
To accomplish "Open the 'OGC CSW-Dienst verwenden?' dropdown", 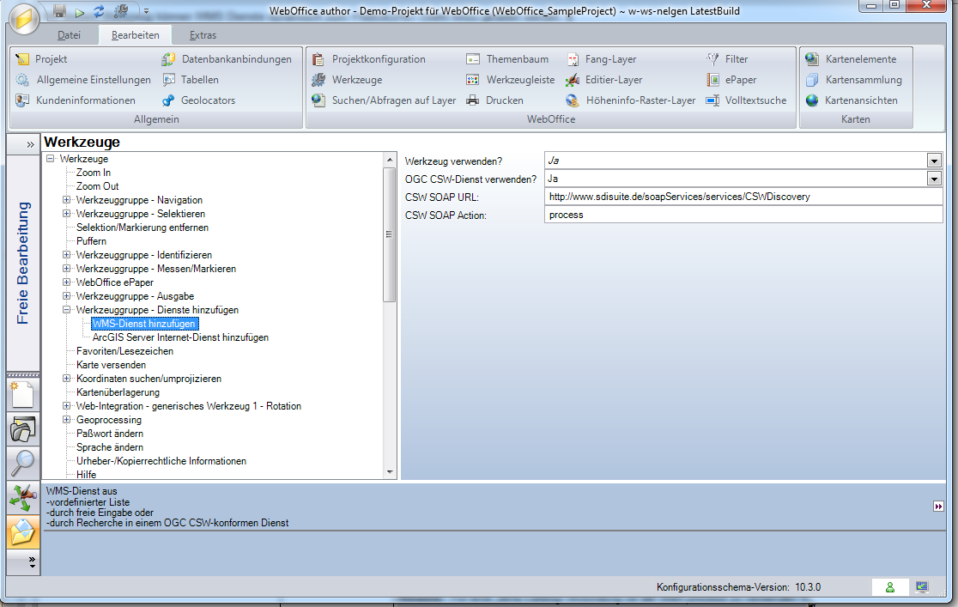I will tap(934, 179).
